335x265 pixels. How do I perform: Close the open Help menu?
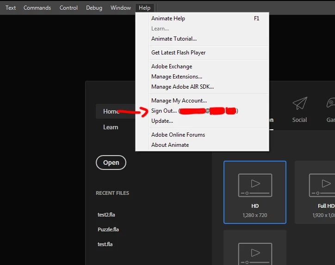click(145, 8)
